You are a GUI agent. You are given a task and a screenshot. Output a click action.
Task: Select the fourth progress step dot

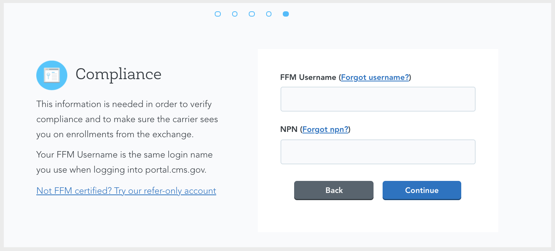tap(269, 14)
